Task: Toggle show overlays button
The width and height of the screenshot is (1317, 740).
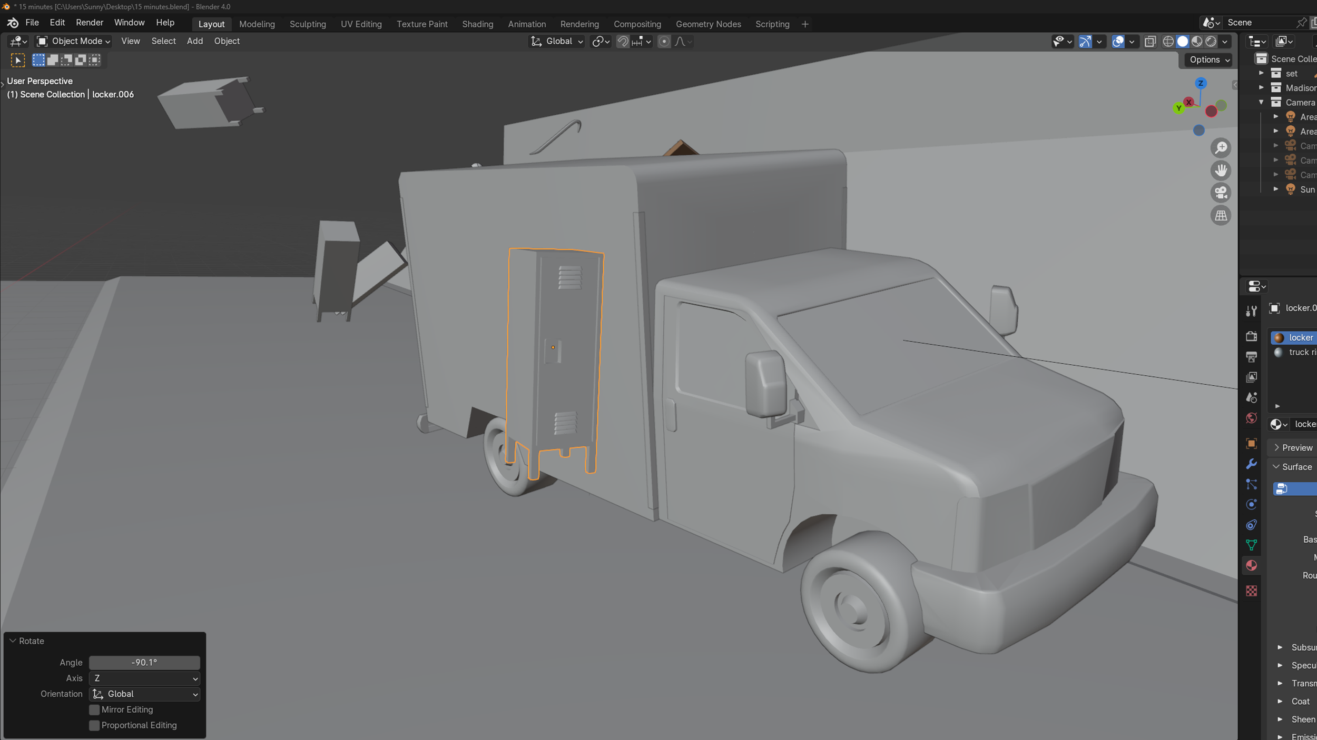Action: [x=1118, y=42]
